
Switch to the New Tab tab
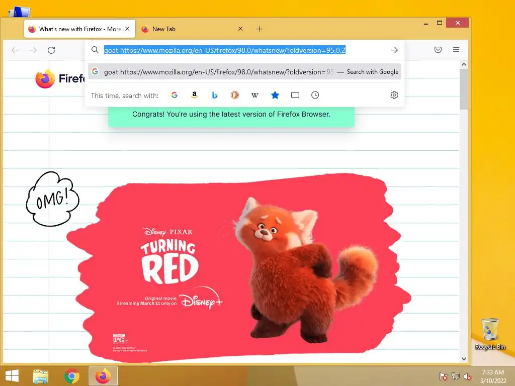tap(193, 29)
